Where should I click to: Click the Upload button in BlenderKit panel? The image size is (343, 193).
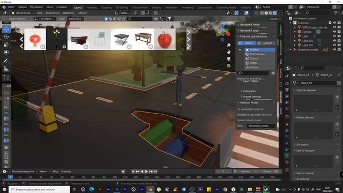265,43
